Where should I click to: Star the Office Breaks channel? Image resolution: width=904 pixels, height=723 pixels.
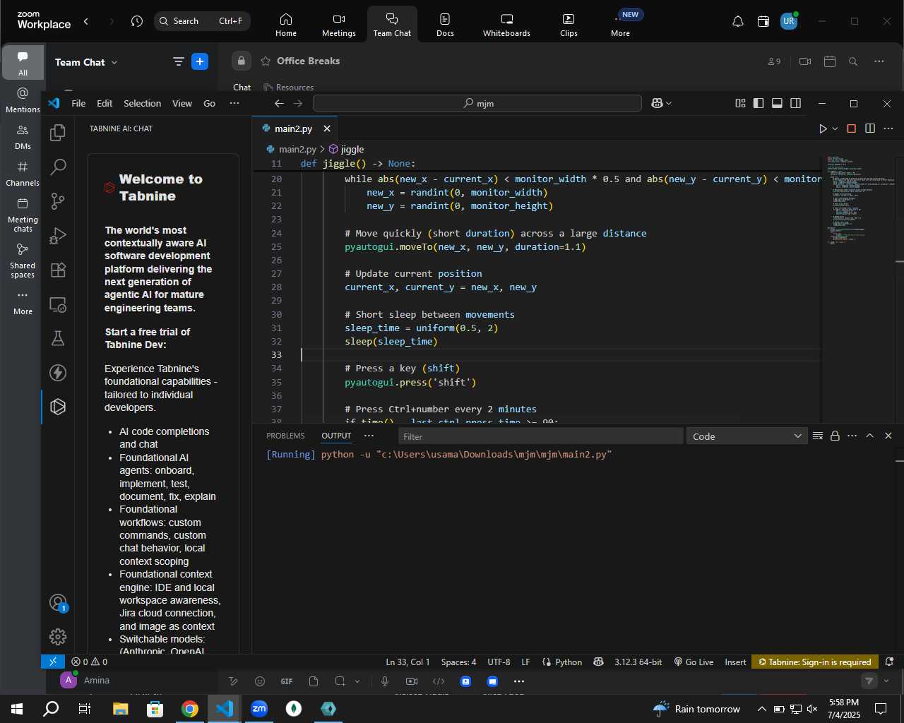266,61
